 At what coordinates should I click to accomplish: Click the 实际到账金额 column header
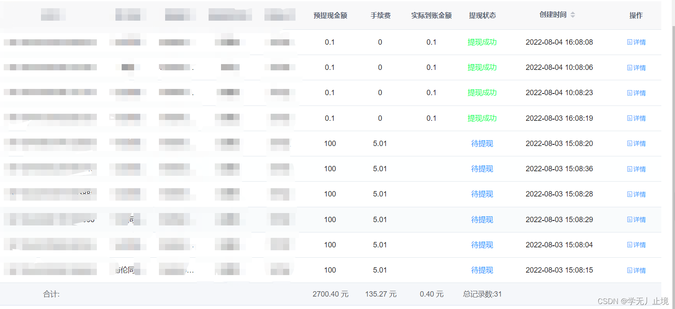point(431,16)
